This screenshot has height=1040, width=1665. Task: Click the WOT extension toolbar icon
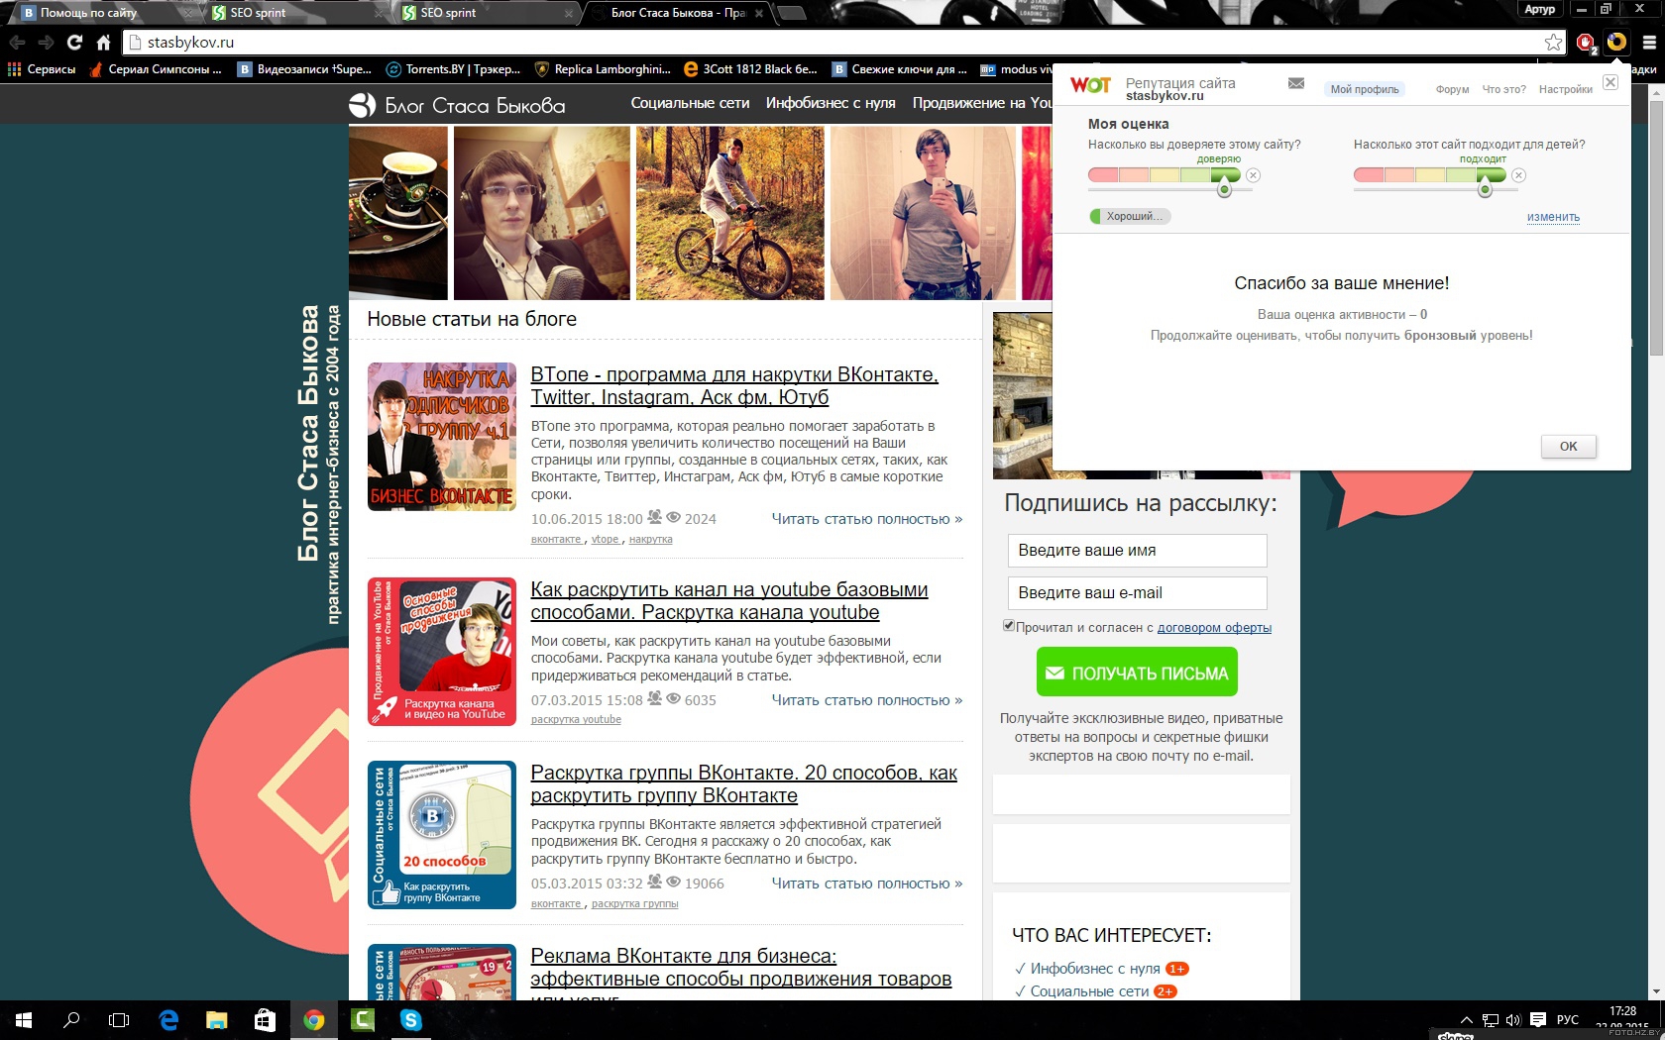[1616, 42]
